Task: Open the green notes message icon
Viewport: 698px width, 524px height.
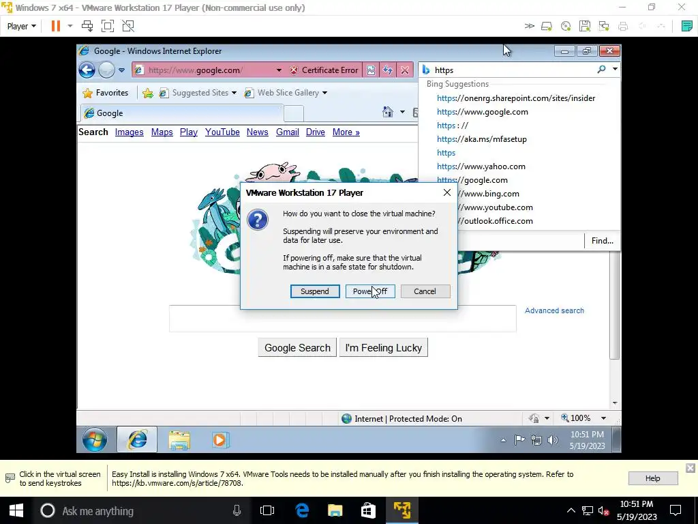Action: (x=687, y=26)
